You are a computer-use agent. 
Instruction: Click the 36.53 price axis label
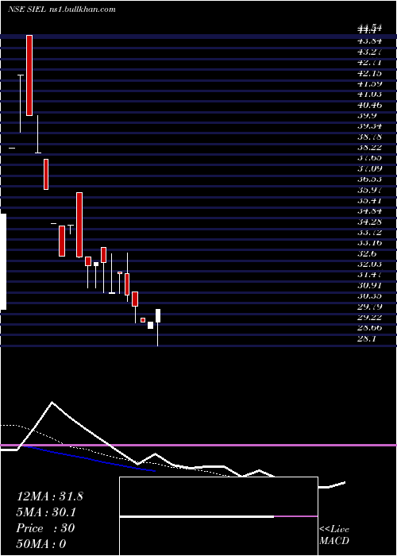pos(369,180)
